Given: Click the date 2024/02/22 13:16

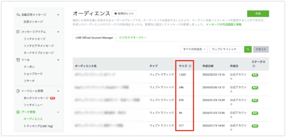Looking at the screenshot, I should click(x=213, y=75).
